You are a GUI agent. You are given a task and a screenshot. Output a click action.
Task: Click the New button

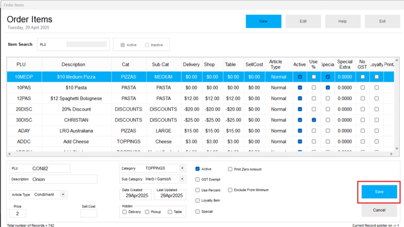tap(263, 21)
